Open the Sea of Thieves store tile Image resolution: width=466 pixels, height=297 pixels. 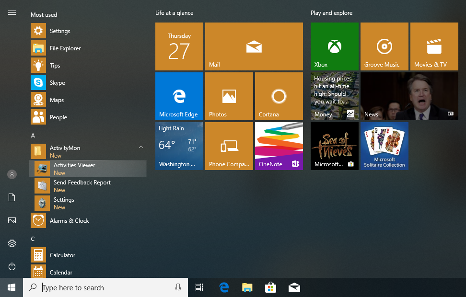tap(335, 146)
